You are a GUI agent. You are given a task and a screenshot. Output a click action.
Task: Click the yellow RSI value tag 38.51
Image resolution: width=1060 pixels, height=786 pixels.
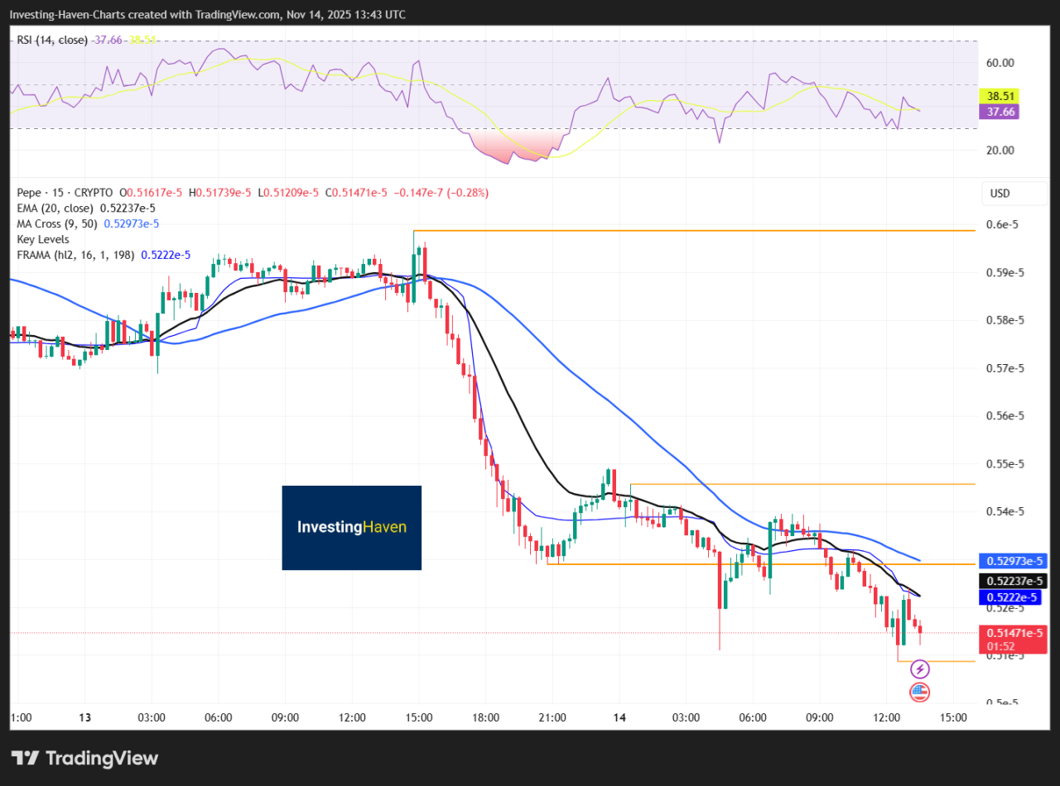[996, 96]
